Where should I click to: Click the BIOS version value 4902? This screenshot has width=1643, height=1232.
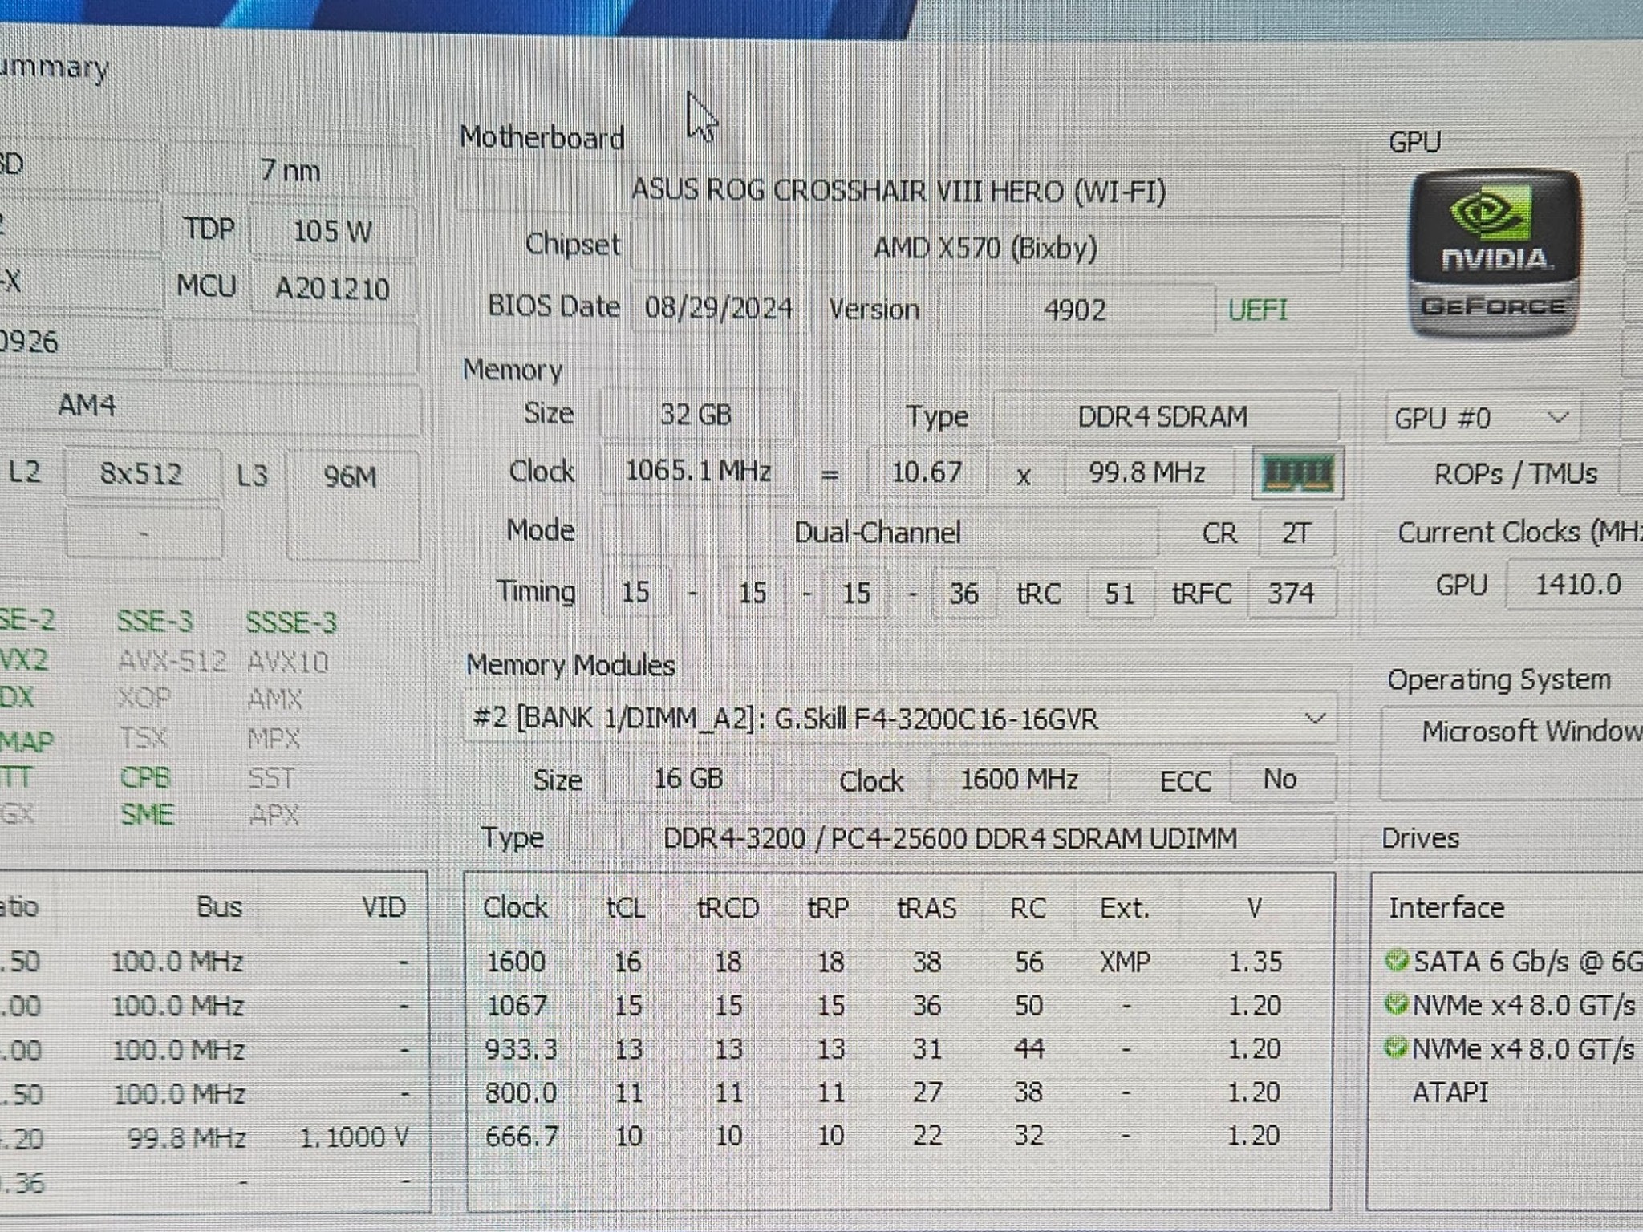click(x=1075, y=310)
